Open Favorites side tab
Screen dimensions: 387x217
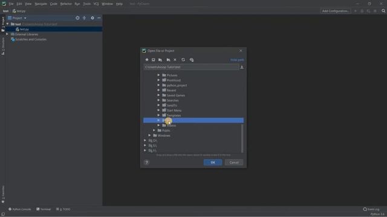point(3,194)
